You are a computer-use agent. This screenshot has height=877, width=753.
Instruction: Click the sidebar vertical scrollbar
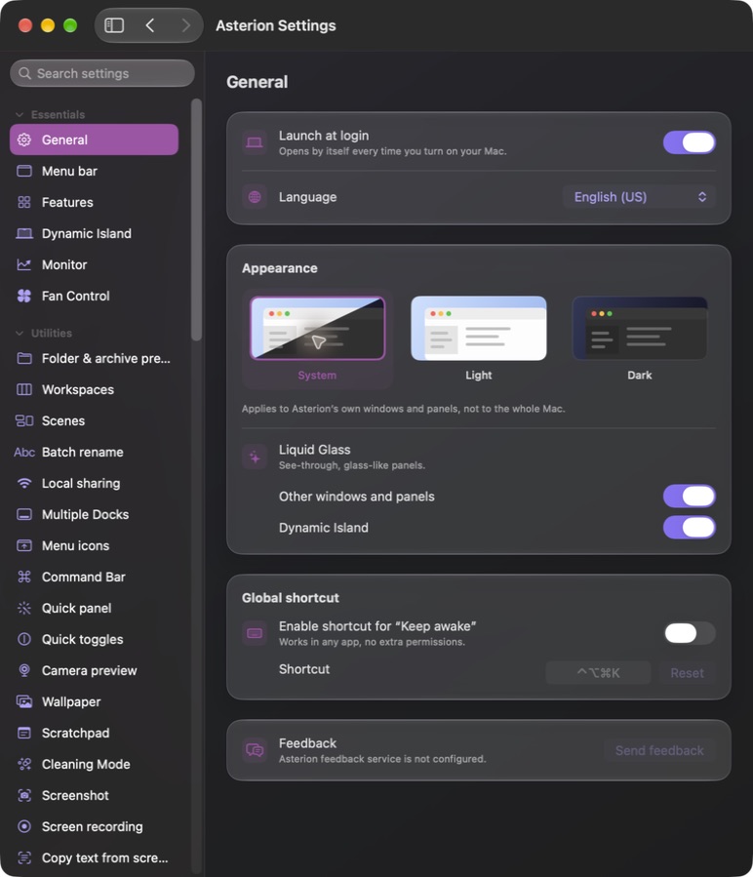(x=196, y=219)
